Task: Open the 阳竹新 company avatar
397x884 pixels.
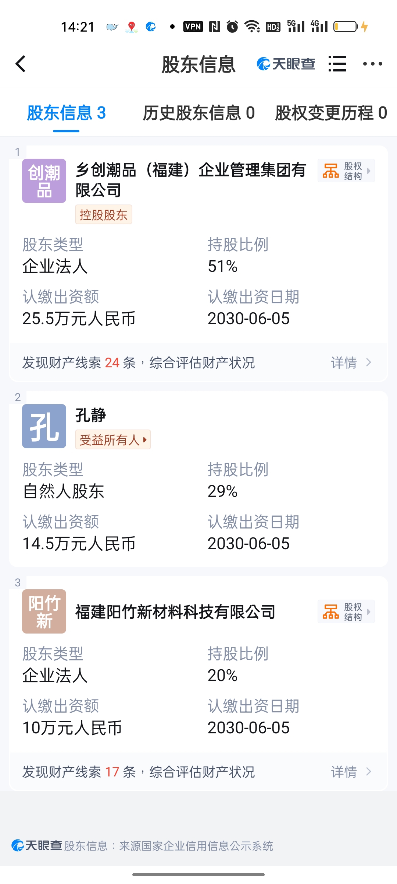Action: coord(44,611)
